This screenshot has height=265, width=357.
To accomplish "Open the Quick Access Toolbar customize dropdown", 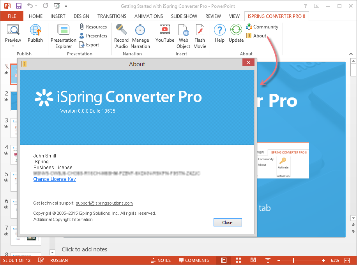I will point(66,6).
